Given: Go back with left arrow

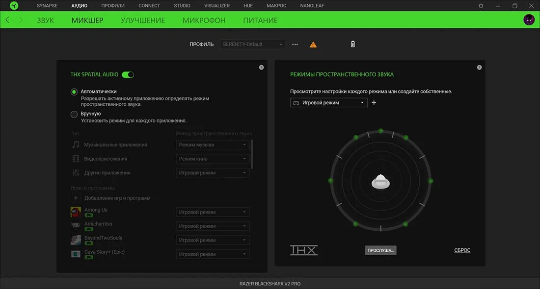Looking at the screenshot, I should [7, 20].
